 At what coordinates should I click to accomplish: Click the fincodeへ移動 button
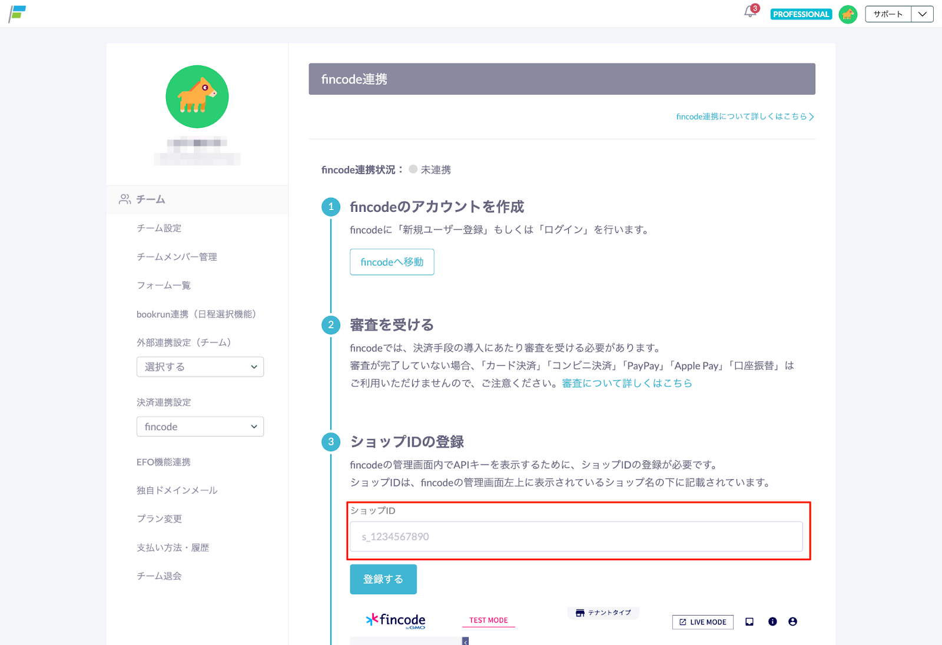point(392,262)
